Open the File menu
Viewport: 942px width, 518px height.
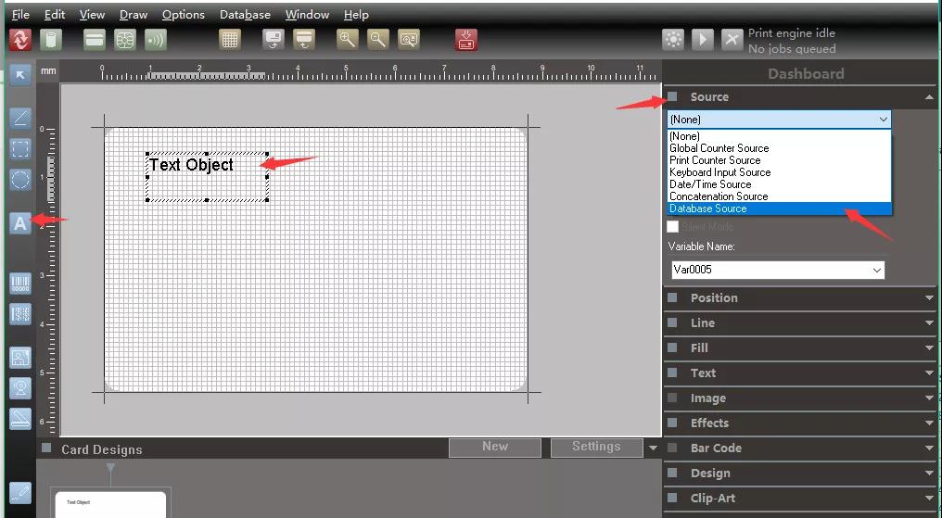pyautogui.click(x=20, y=15)
